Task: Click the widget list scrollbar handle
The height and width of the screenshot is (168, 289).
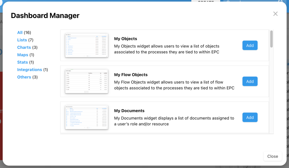Action: [271, 39]
